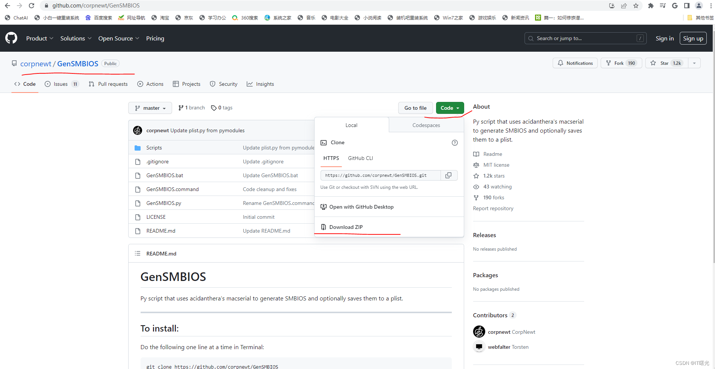715x369 pixels.
Task: Click the reading list icon in toolbar
Action: coord(663,6)
